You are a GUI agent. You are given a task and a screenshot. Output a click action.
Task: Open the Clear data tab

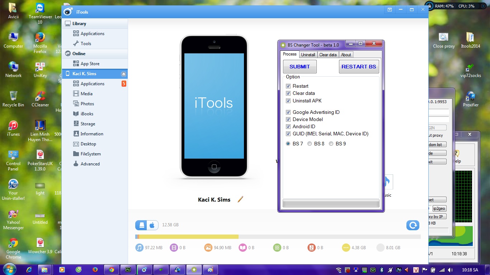click(328, 55)
